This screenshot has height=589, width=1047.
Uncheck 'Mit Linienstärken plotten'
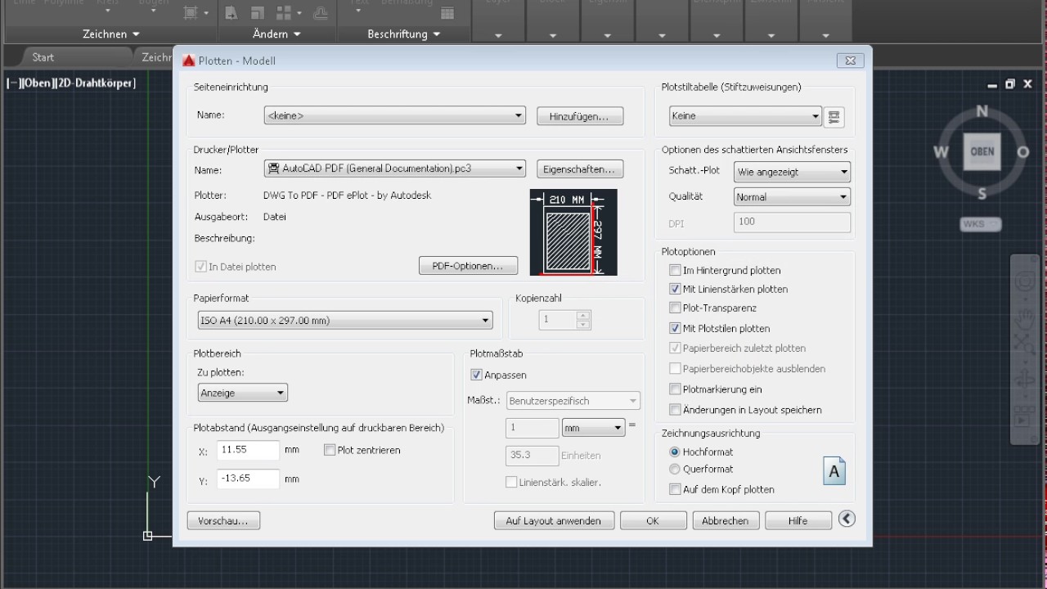pyautogui.click(x=675, y=289)
